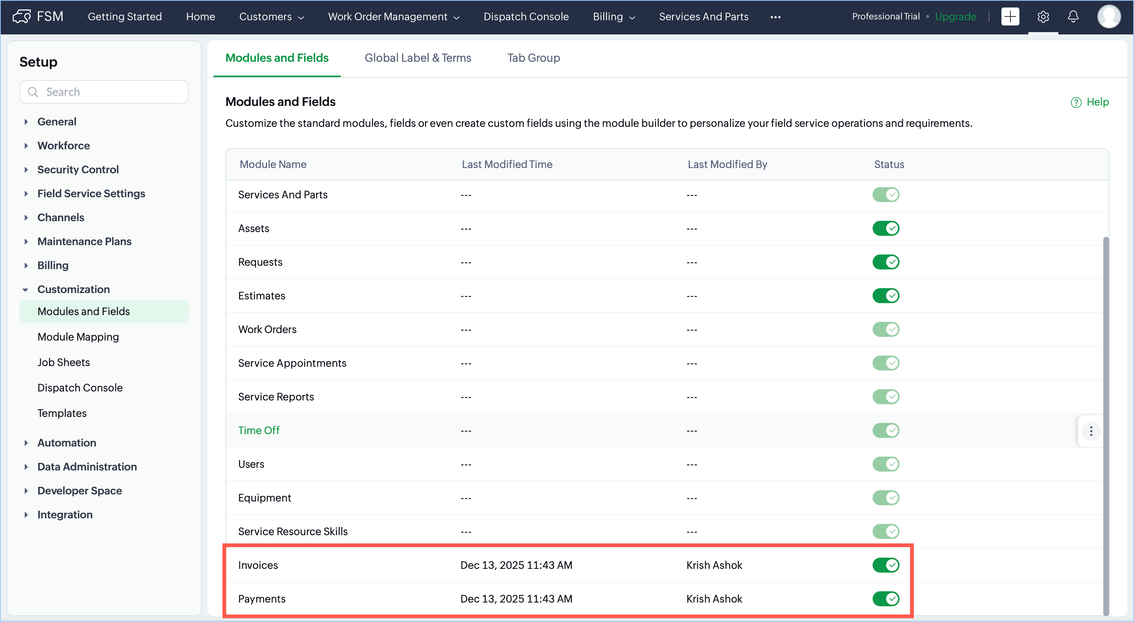This screenshot has height=622, width=1134.
Task: Switch to the Tab Group tab
Action: click(533, 58)
